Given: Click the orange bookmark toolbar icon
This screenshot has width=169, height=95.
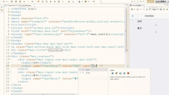Looking at the screenshot, I should click(38, 2).
